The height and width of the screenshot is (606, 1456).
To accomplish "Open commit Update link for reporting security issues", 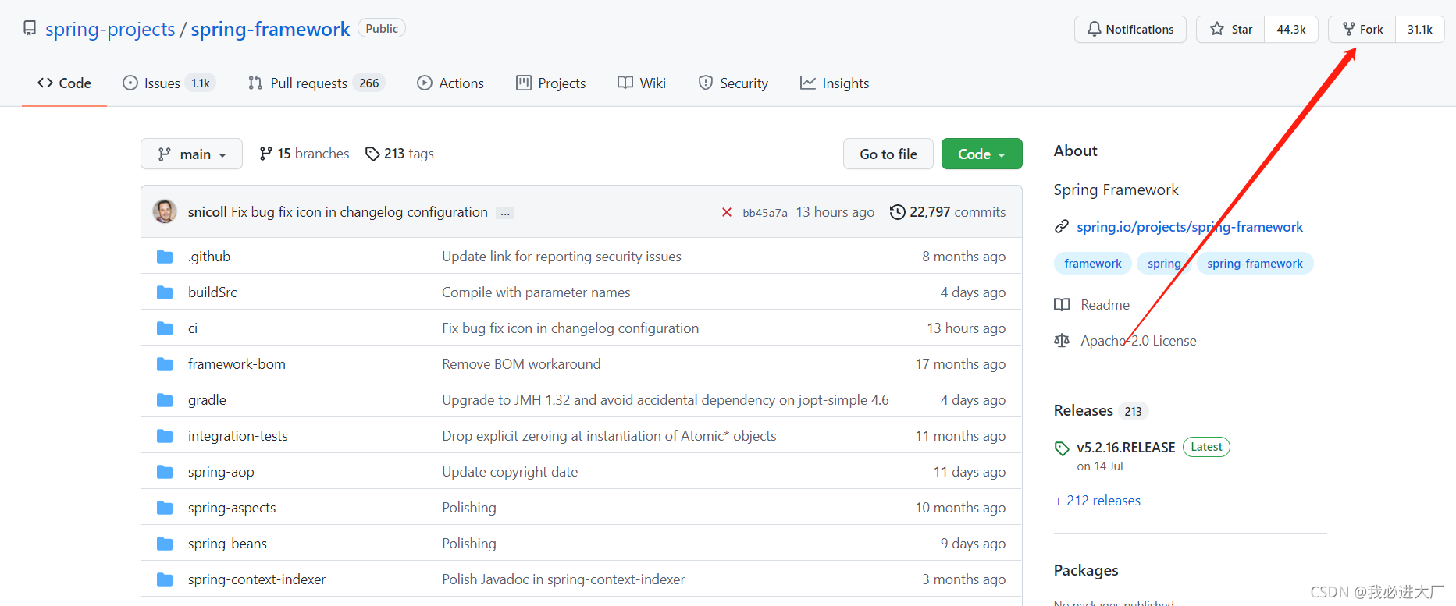I will click(561, 257).
